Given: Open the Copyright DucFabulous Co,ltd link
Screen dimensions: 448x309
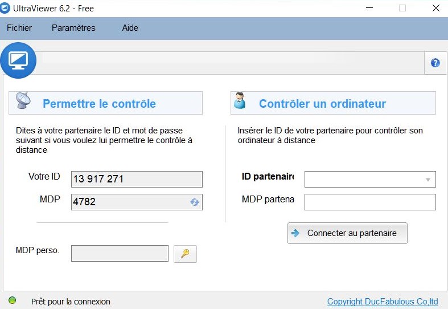Looking at the screenshot, I should (x=382, y=302).
